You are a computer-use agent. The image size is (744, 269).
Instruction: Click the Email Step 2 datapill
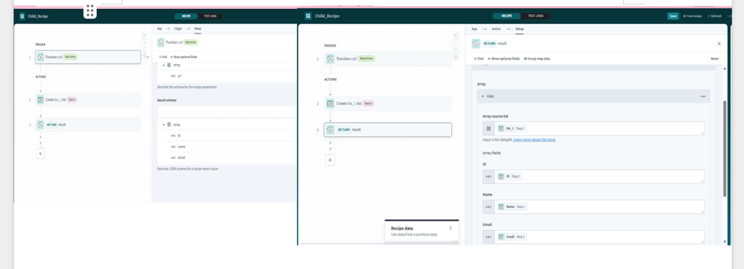pos(512,237)
